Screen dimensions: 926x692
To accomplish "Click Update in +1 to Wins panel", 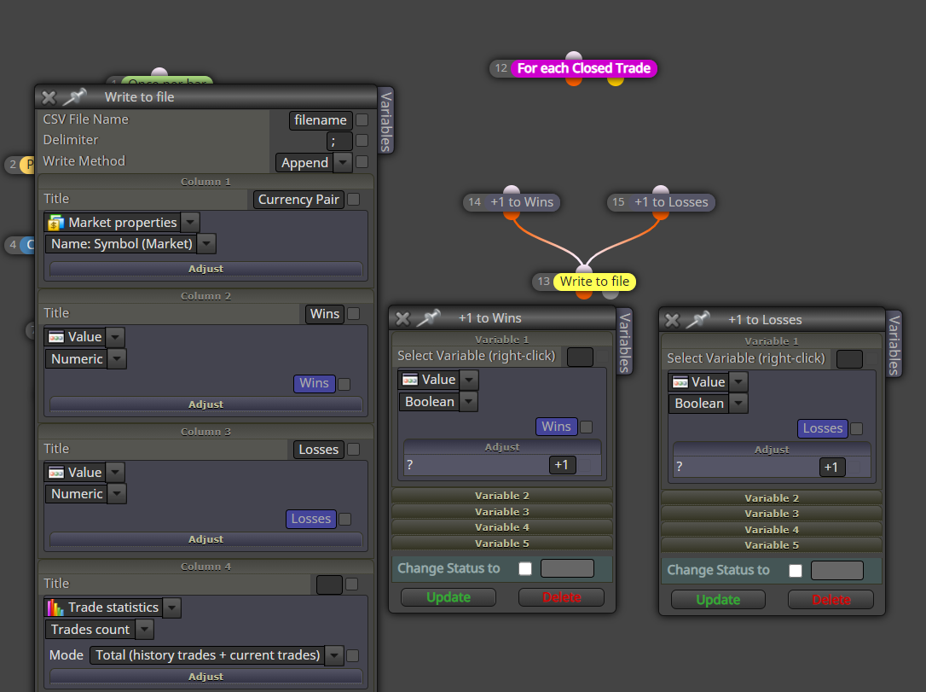I will (449, 597).
